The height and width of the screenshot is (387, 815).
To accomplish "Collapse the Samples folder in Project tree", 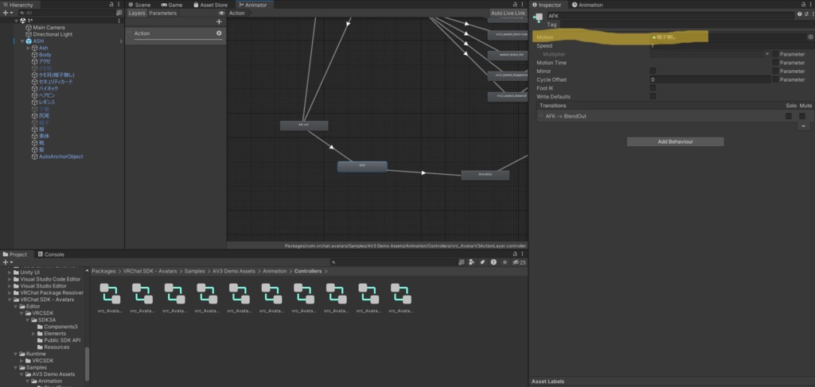I will [x=16, y=367].
